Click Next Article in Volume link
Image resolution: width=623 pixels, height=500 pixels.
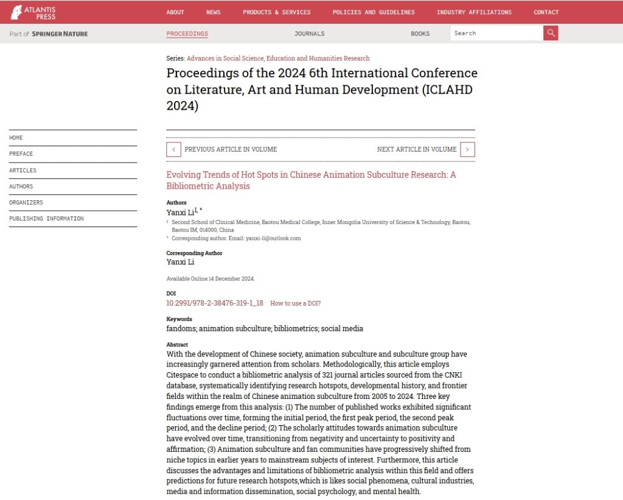click(417, 150)
